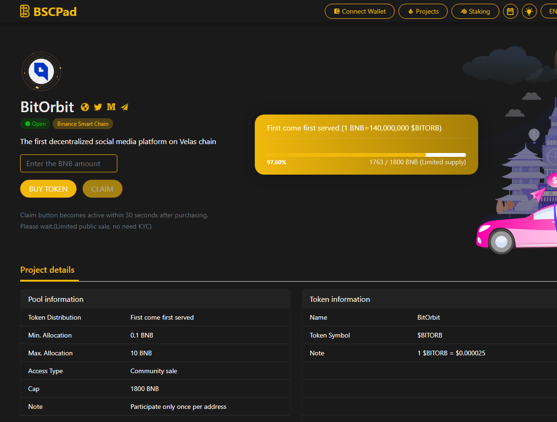Click the sale progress bar
The width and height of the screenshot is (557, 422).
pos(366,155)
